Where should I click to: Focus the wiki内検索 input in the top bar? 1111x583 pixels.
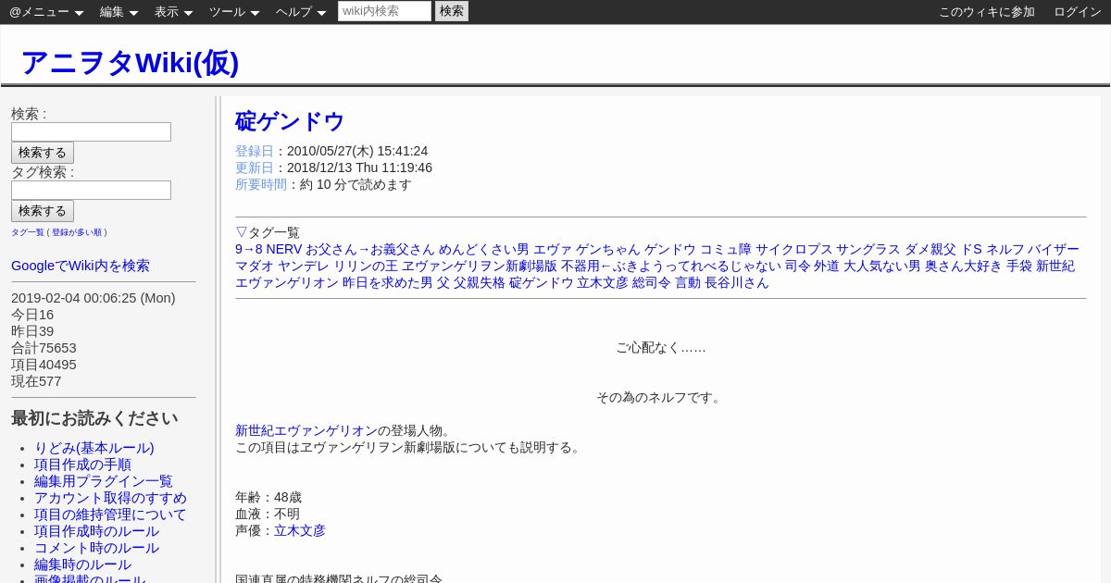tap(384, 11)
